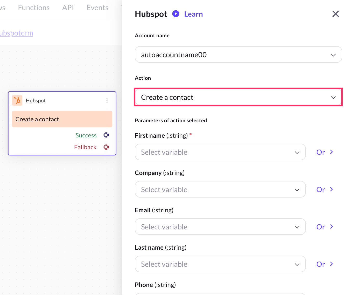Viewport: 351px width, 295px height.
Task: Close the Hubspot settings panel
Action: tap(335, 14)
